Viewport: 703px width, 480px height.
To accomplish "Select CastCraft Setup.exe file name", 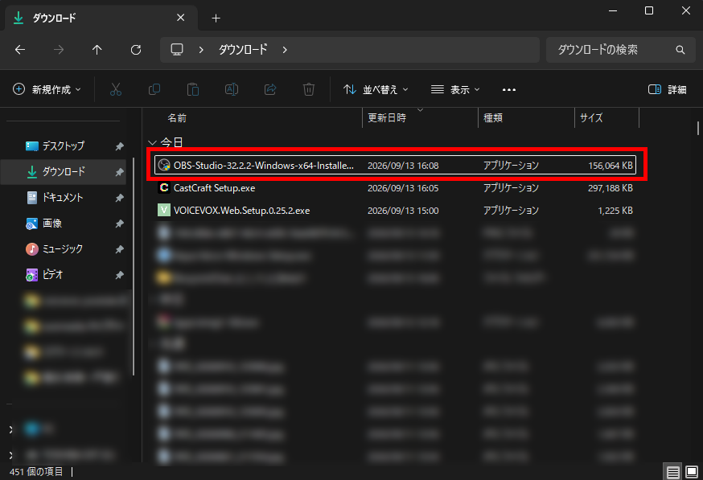I will [214, 188].
